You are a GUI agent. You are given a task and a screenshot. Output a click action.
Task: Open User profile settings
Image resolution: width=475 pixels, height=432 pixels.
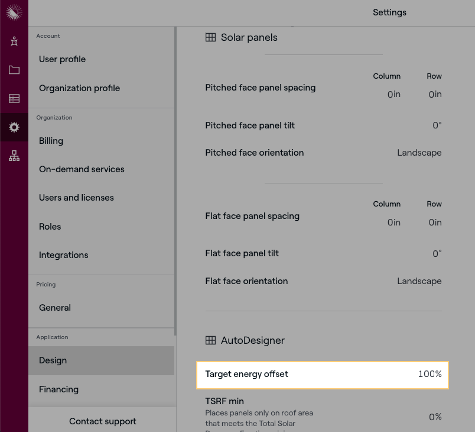[63, 59]
